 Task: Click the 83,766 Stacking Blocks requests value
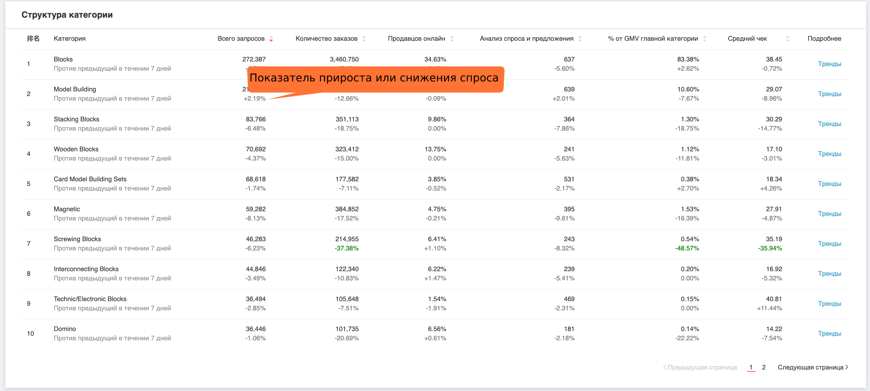[256, 119]
